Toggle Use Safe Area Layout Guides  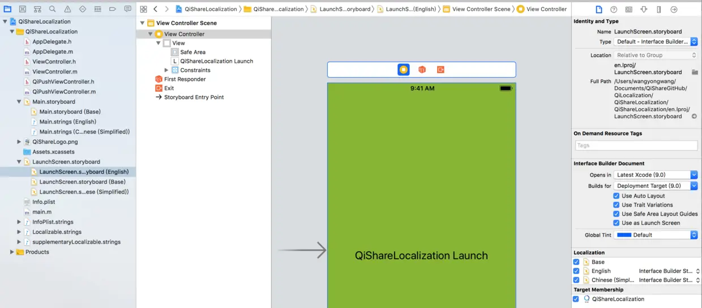coord(617,214)
